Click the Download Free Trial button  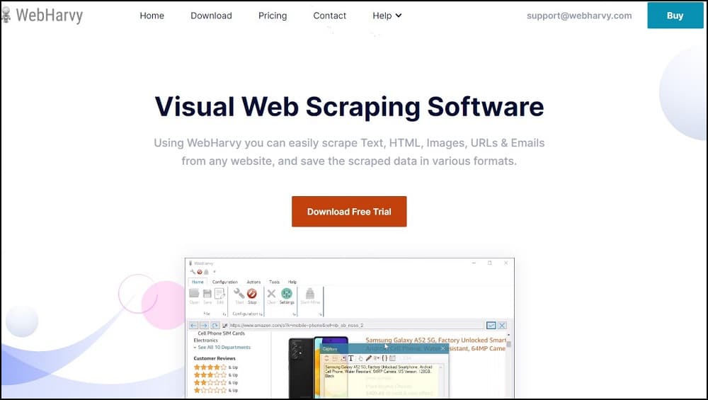pos(349,211)
